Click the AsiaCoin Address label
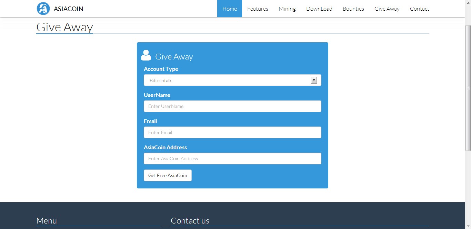 (x=165, y=148)
